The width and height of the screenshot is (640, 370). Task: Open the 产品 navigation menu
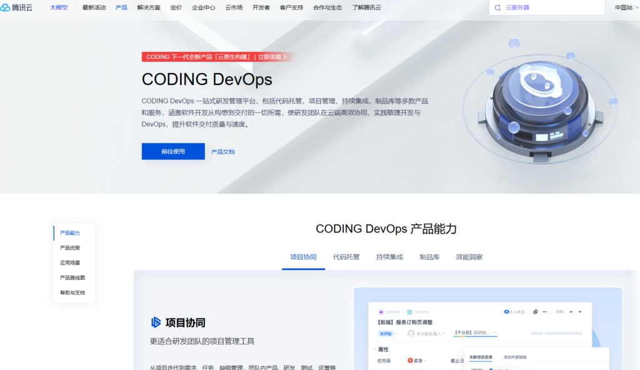coord(121,7)
